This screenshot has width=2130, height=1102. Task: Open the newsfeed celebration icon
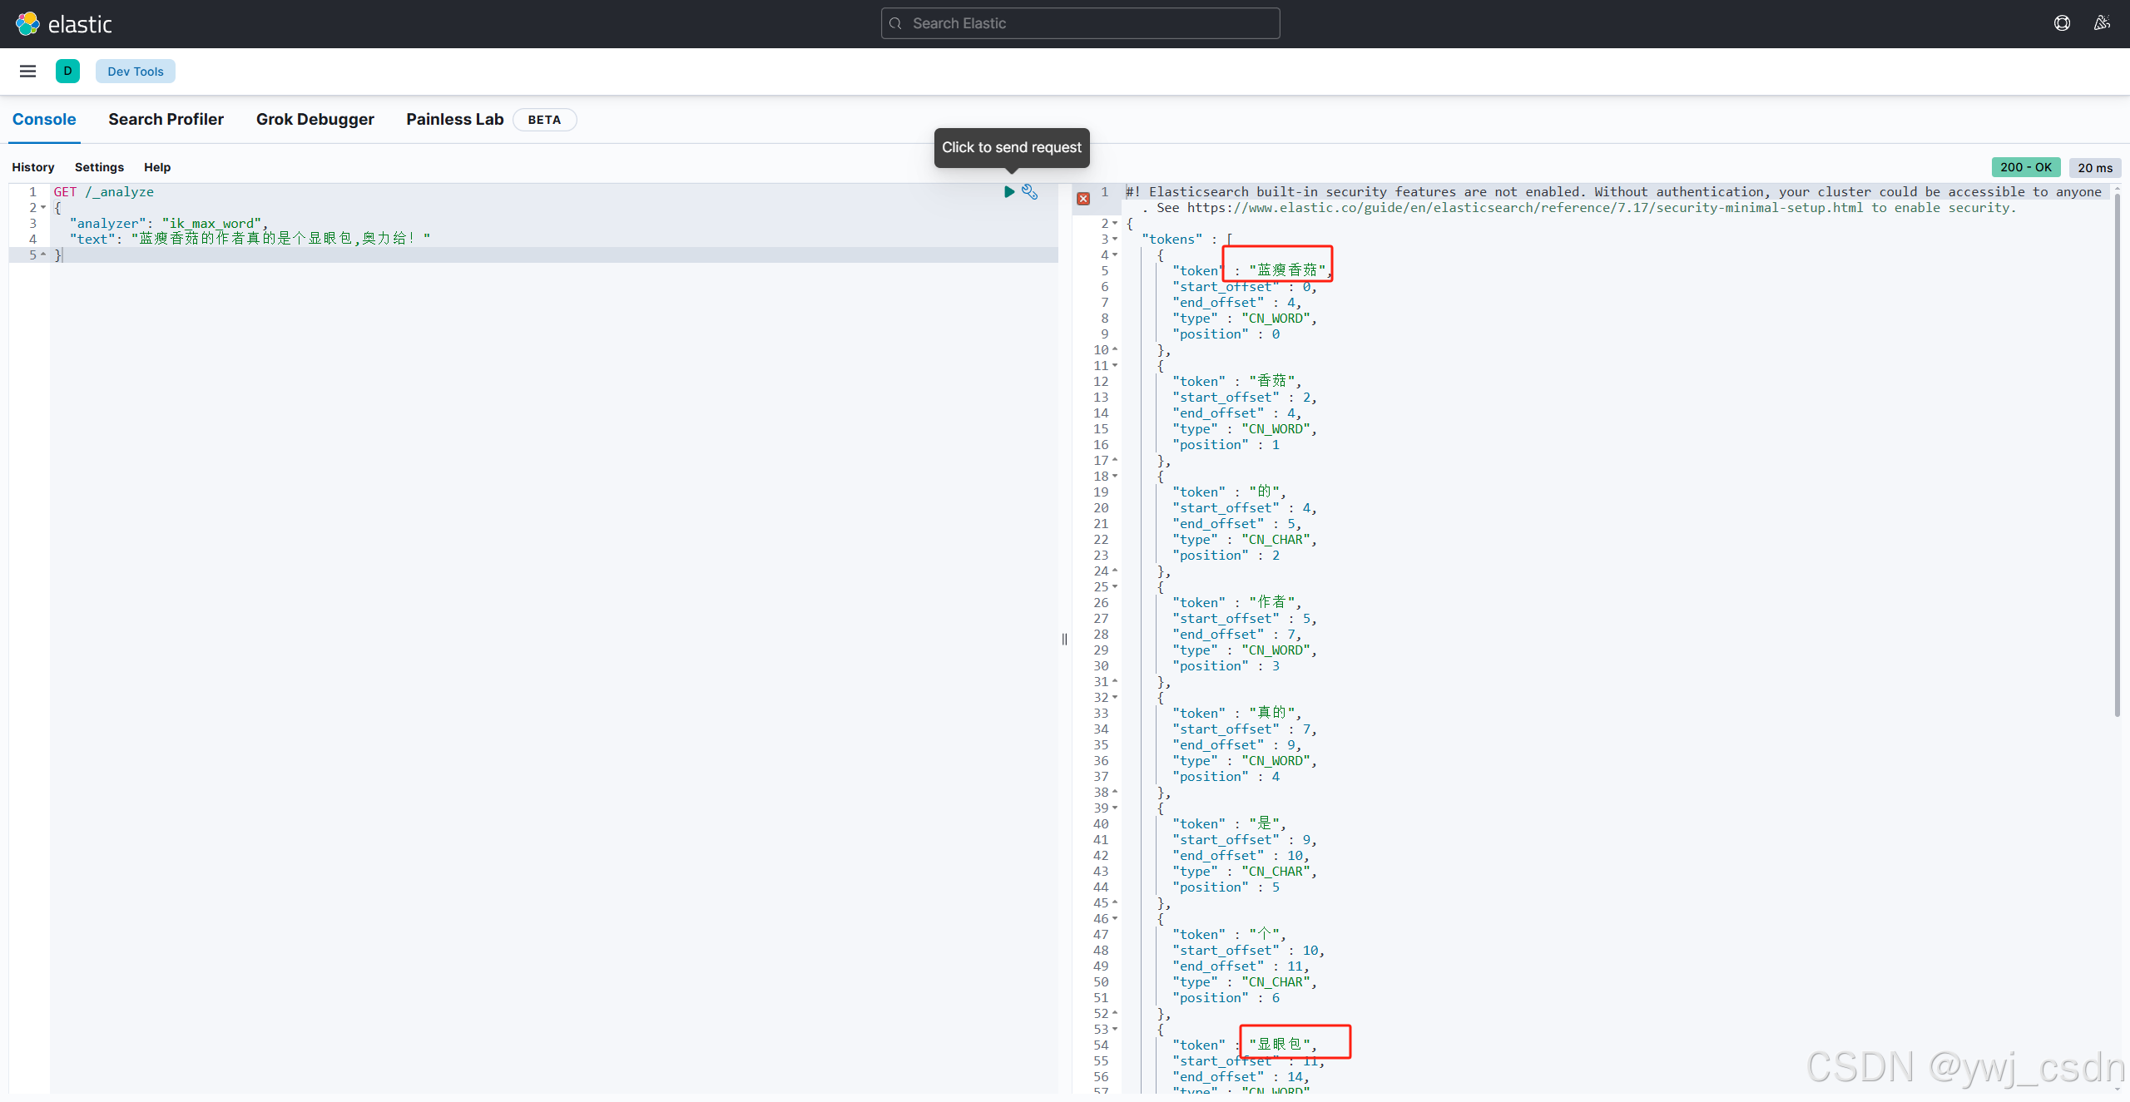pyautogui.click(x=2102, y=23)
